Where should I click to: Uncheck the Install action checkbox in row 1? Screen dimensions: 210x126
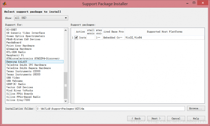[76, 38]
